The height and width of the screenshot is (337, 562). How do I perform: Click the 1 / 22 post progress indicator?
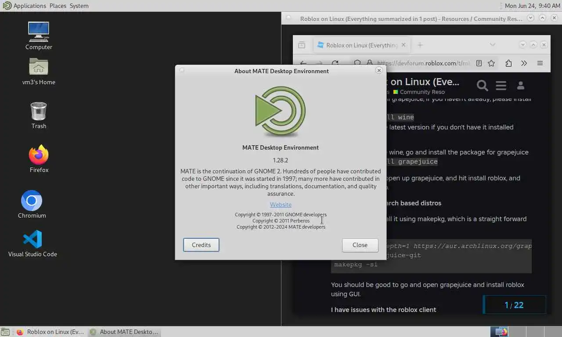tap(514, 305)
